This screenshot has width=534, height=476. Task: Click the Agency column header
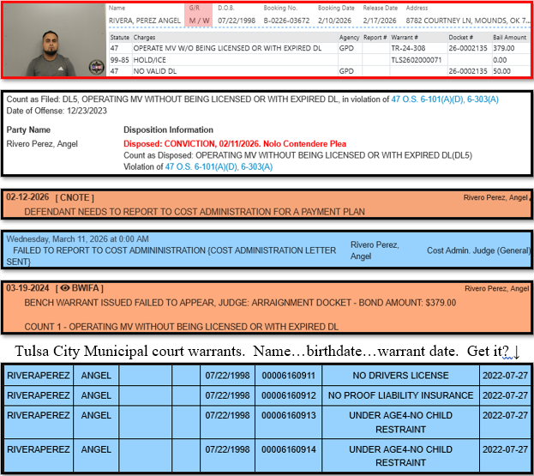click(349, 38)
